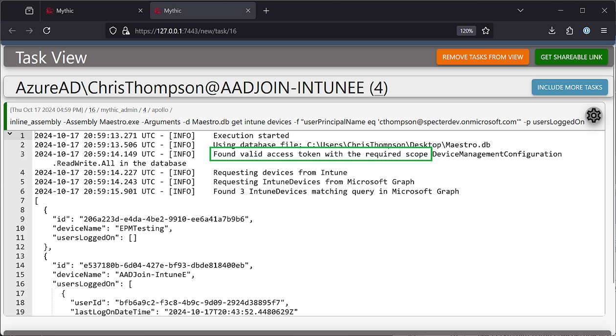Click the empty usersLoggedOn array on line 11

[x=132, y=238]
